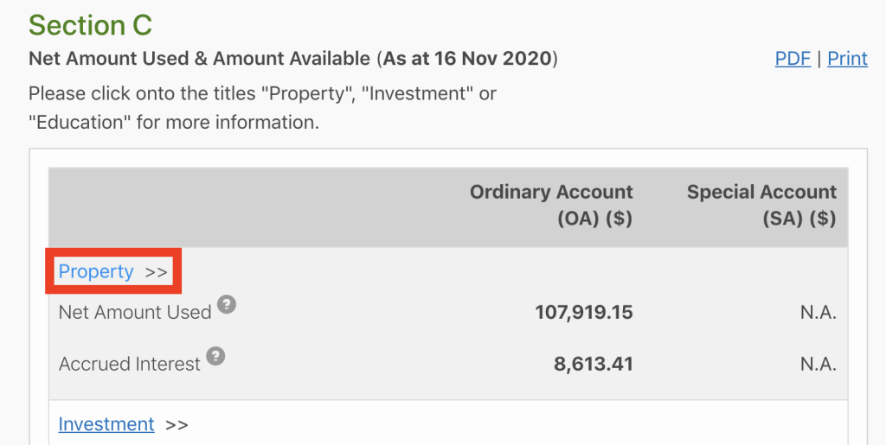886x445 pixels.
Task: Select the Special Account (SA) column header
Action: 761,206
